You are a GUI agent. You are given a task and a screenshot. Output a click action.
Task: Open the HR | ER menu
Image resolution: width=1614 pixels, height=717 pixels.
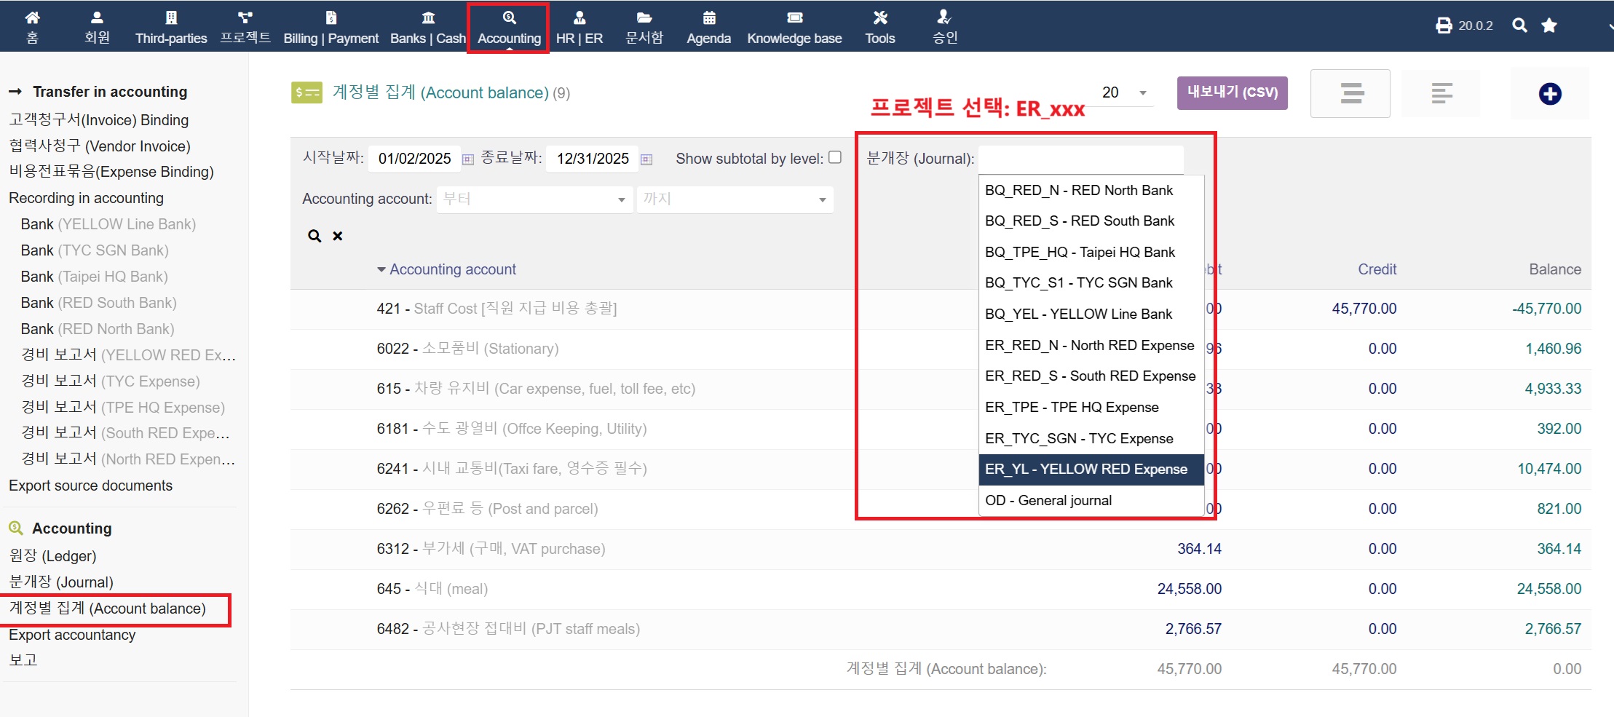579,27
